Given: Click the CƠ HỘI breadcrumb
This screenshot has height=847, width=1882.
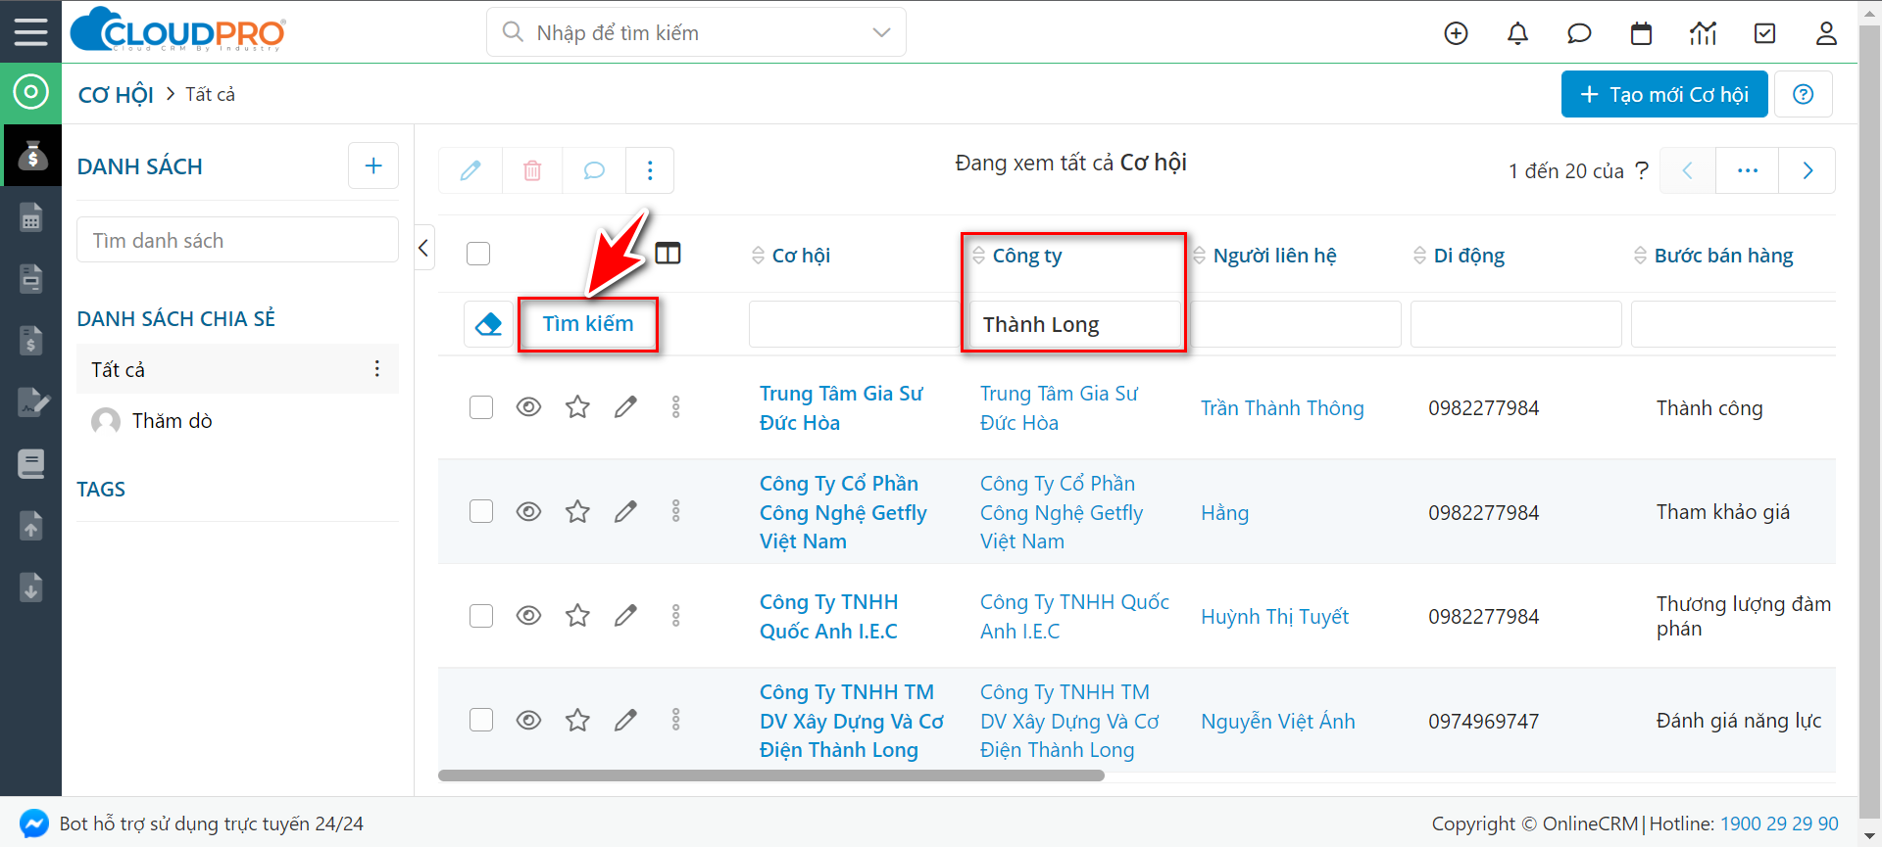Looking at the screenshot, I should 116,95.
